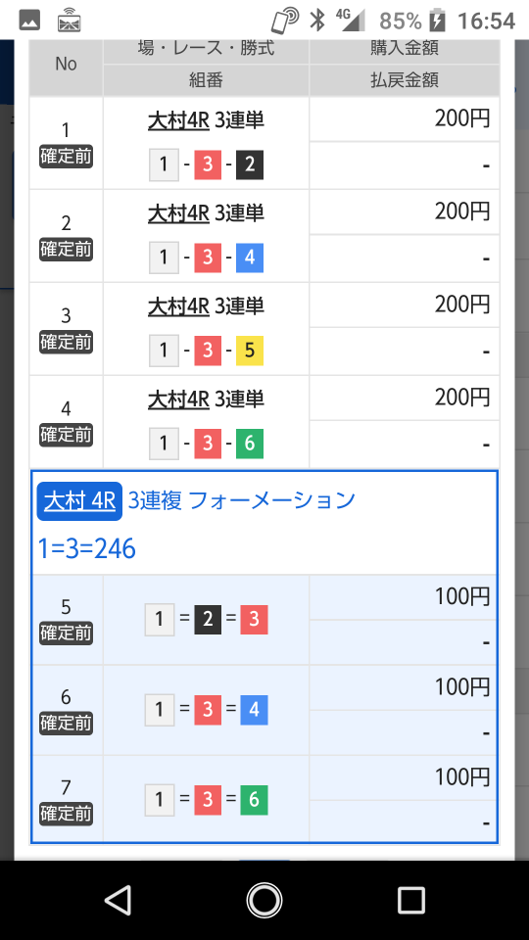Tap the black number 2 boat badge in row 1
Image resolution: width=529 pixels, height=940 pixels.
250,164
